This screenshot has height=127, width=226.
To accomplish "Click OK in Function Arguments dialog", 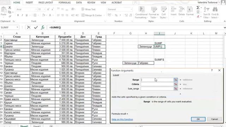I will coord(198,119).
